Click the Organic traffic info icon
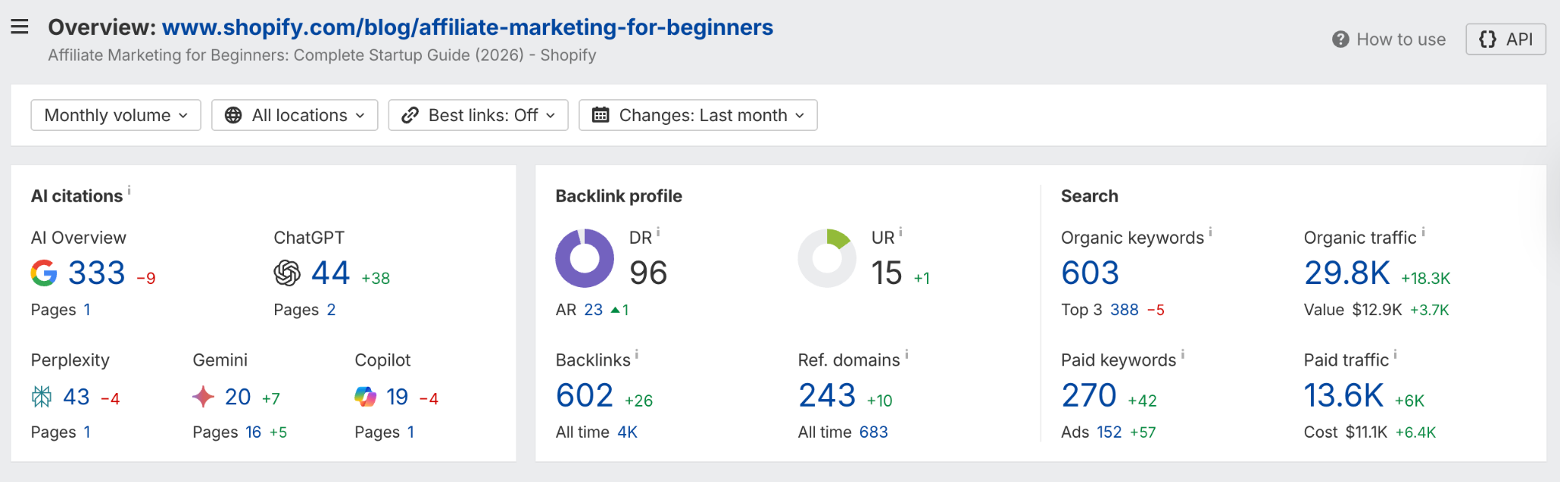The image size is (1560, 482). 1423,231
